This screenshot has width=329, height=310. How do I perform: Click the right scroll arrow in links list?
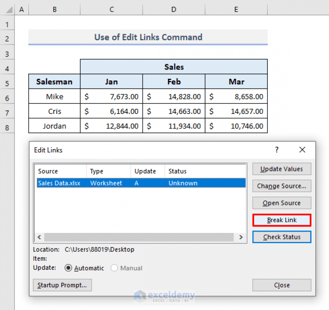(x=241, y=237)
